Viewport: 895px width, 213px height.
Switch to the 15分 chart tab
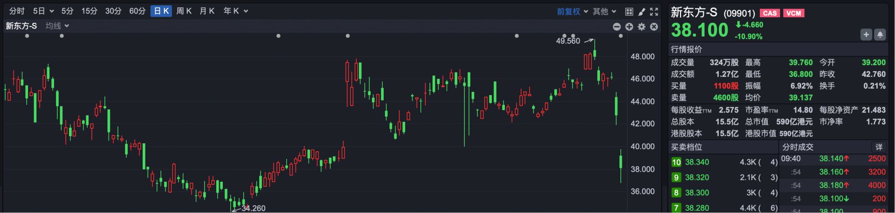[x=89, y=11]
